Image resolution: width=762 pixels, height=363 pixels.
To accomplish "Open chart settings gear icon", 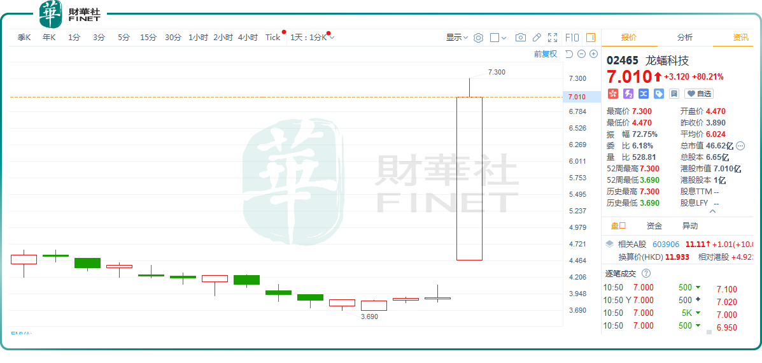I will point(478,38).
